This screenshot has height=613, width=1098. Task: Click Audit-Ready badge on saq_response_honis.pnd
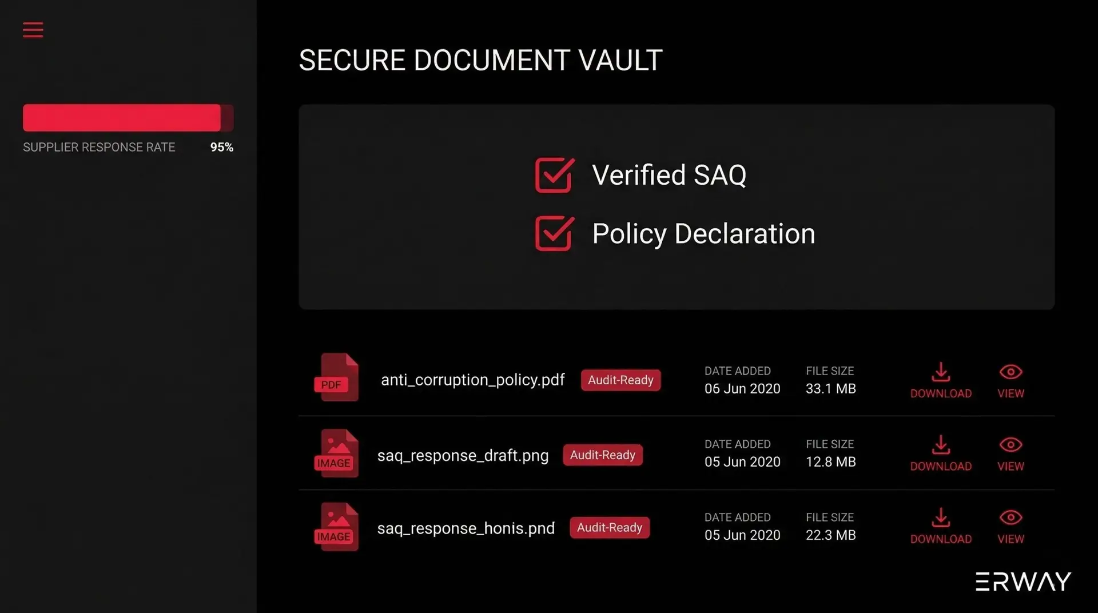pyautogui.click(x=609, y=528)
